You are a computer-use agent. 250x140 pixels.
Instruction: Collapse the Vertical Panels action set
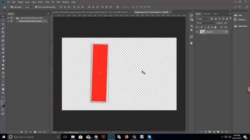point(14,18)
